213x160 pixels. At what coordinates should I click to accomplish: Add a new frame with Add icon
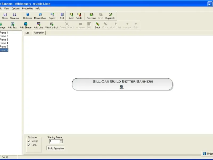(x=71, y=16)
